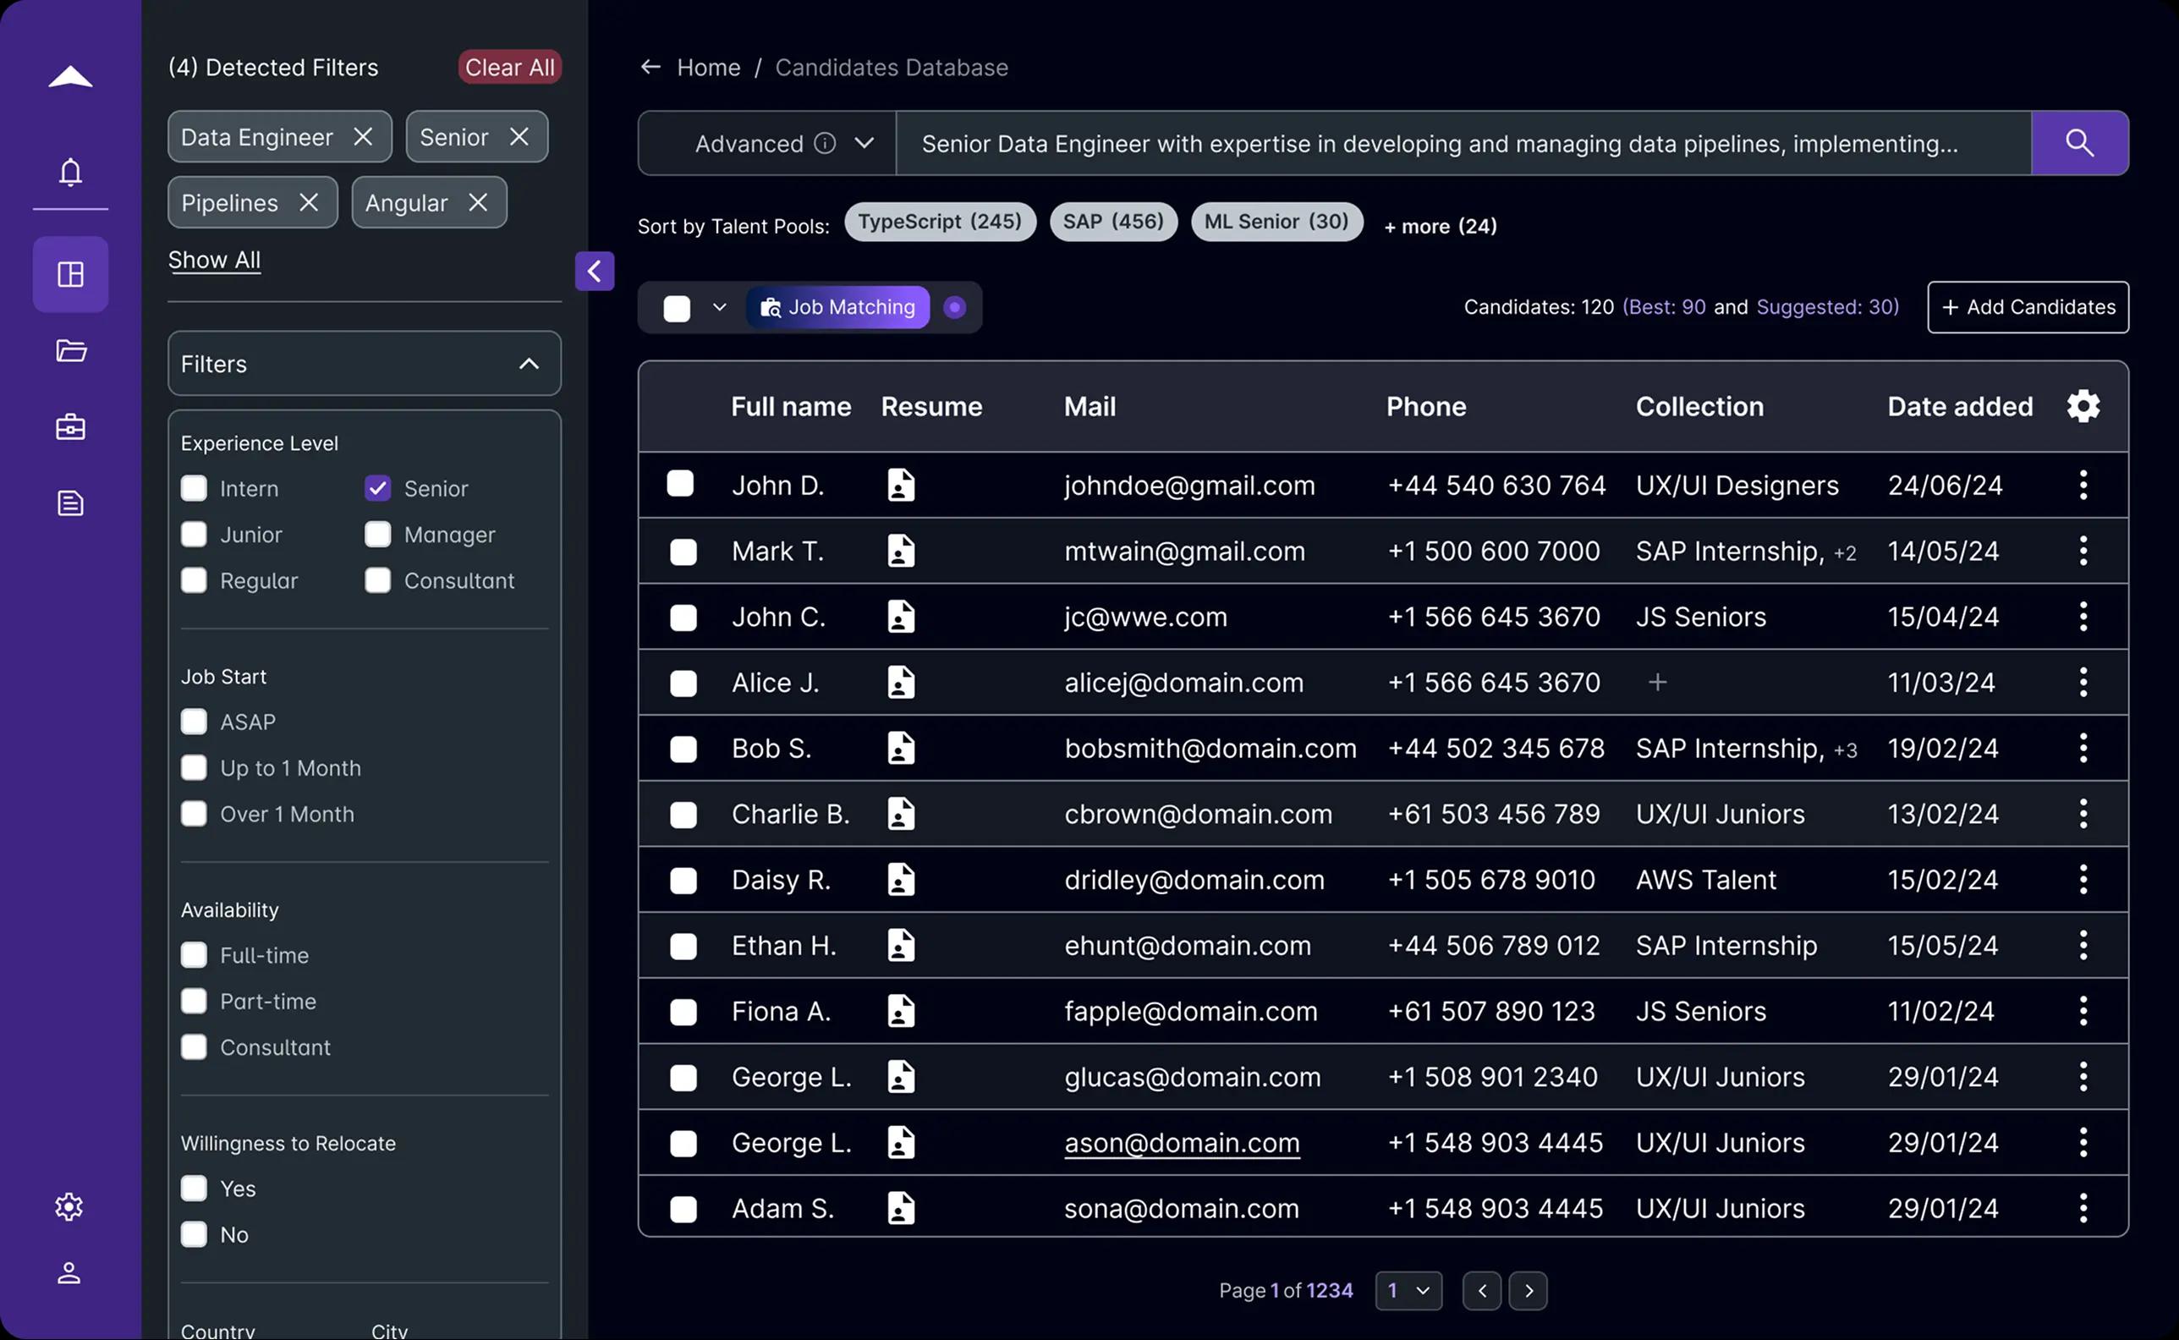Open the document icon in sidebar

(x=71, y=503)
